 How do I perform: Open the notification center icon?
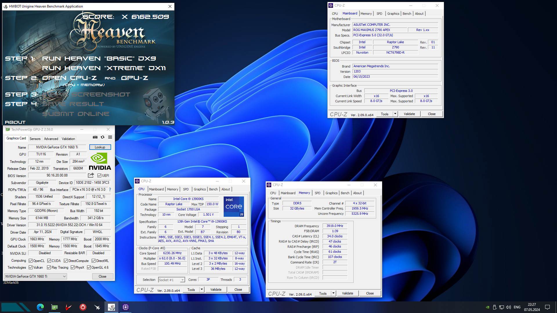pos(547,307)
